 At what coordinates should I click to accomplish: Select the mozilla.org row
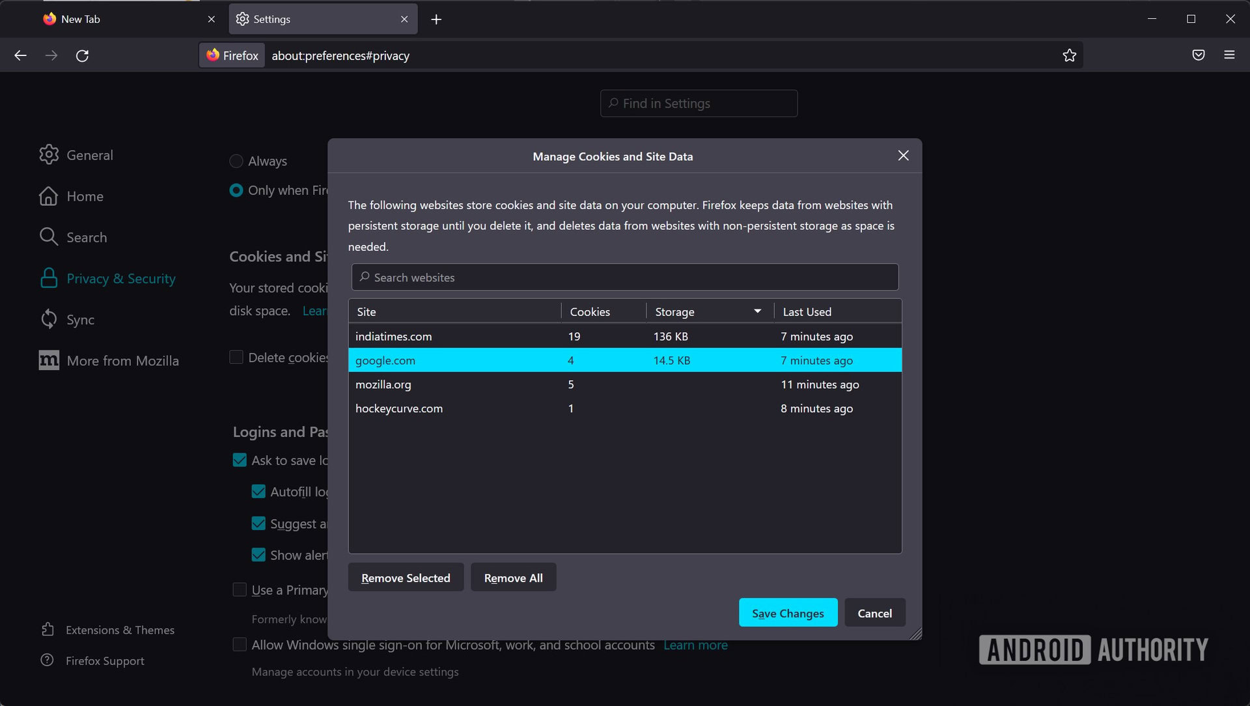coord(624,384)
